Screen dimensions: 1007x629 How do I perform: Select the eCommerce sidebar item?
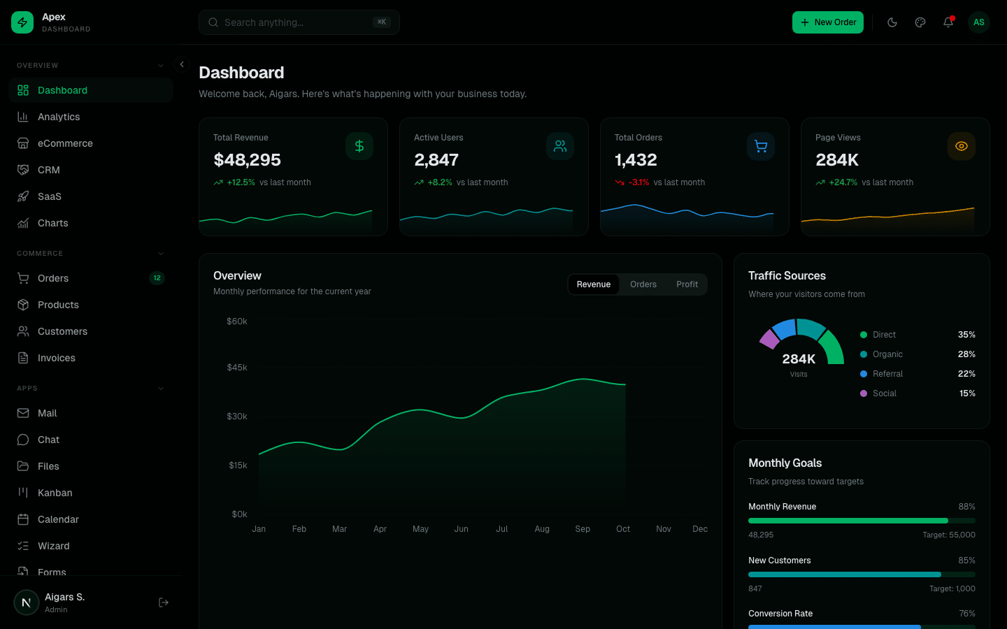point(65,143)
